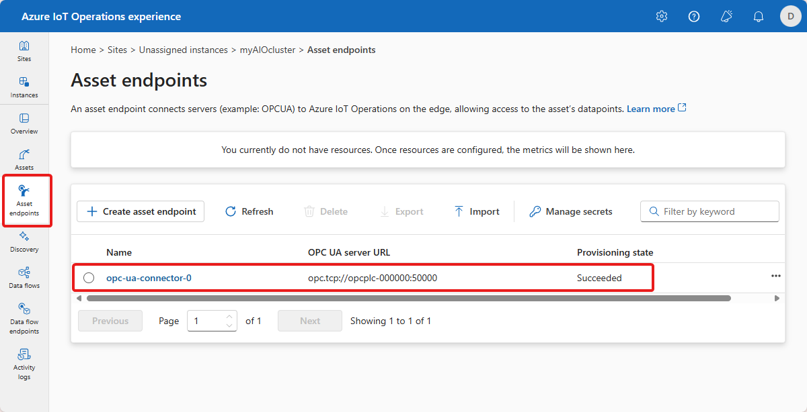Open the user account avatar D
Viewport: 807px width, 412px height.
coord(791,16)
